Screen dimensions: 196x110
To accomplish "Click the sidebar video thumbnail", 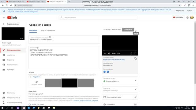I will click(x=13, y=34).
